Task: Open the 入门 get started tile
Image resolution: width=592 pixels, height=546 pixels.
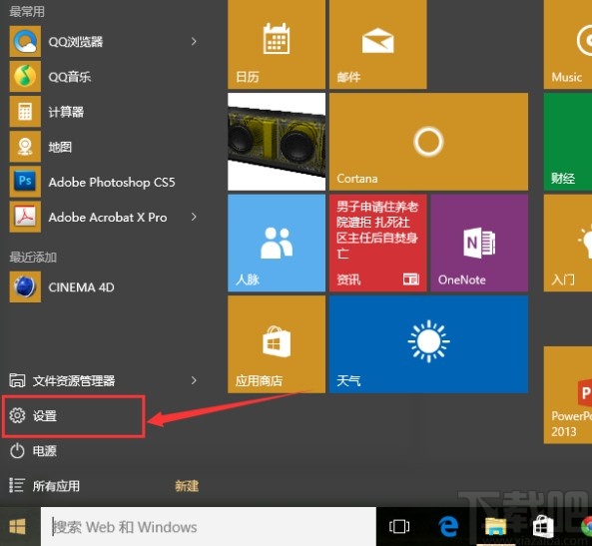Action: 568,244
